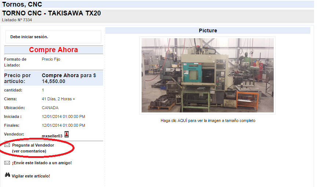
Task: Click the CANADA location value
Action: tap(50, 108)
